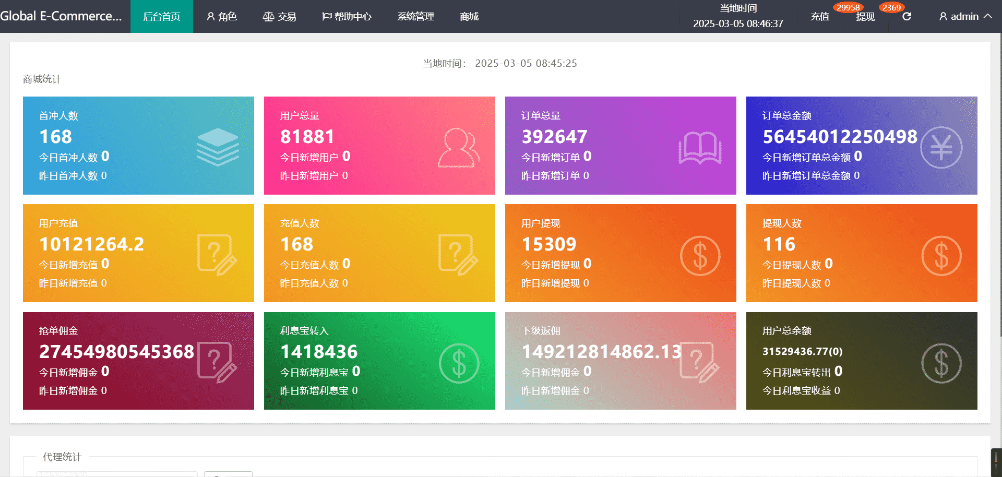The height and width of the screenshot is (477, 1002).
Task: Open the 交易 menu
Action: pyautogui.click(x=279, y=17)
